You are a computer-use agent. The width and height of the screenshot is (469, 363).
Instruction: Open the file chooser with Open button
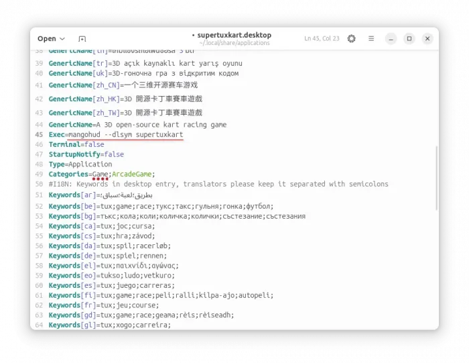[x=47, y=39]
